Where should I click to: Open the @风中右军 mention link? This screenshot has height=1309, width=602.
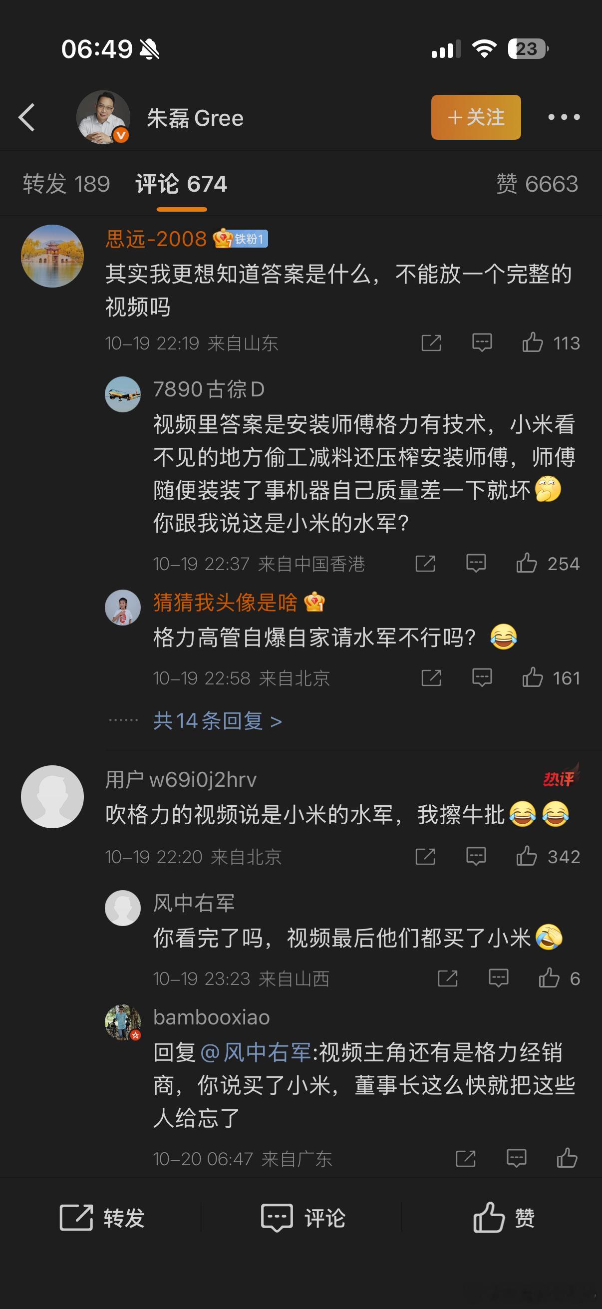[x=256, y=1052]
